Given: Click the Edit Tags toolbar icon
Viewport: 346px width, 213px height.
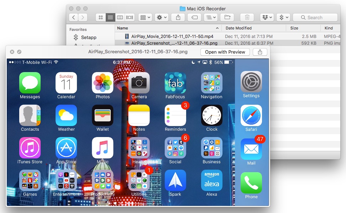Looking at the screenshot, I should coord(194,17).
